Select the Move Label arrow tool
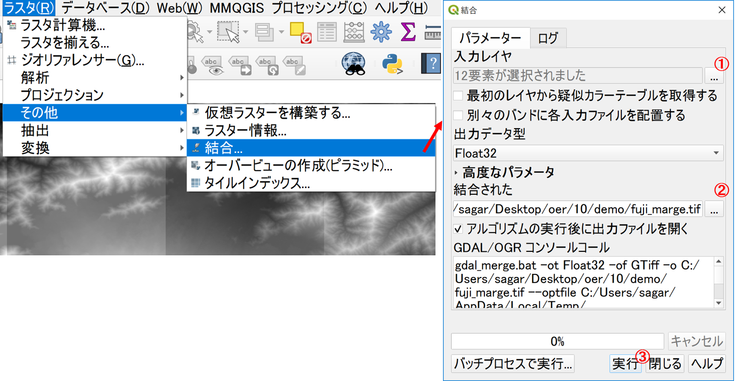738x381 pixels. [x=240, y=66]
